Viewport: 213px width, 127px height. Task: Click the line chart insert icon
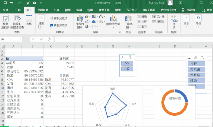click(87, 22)
